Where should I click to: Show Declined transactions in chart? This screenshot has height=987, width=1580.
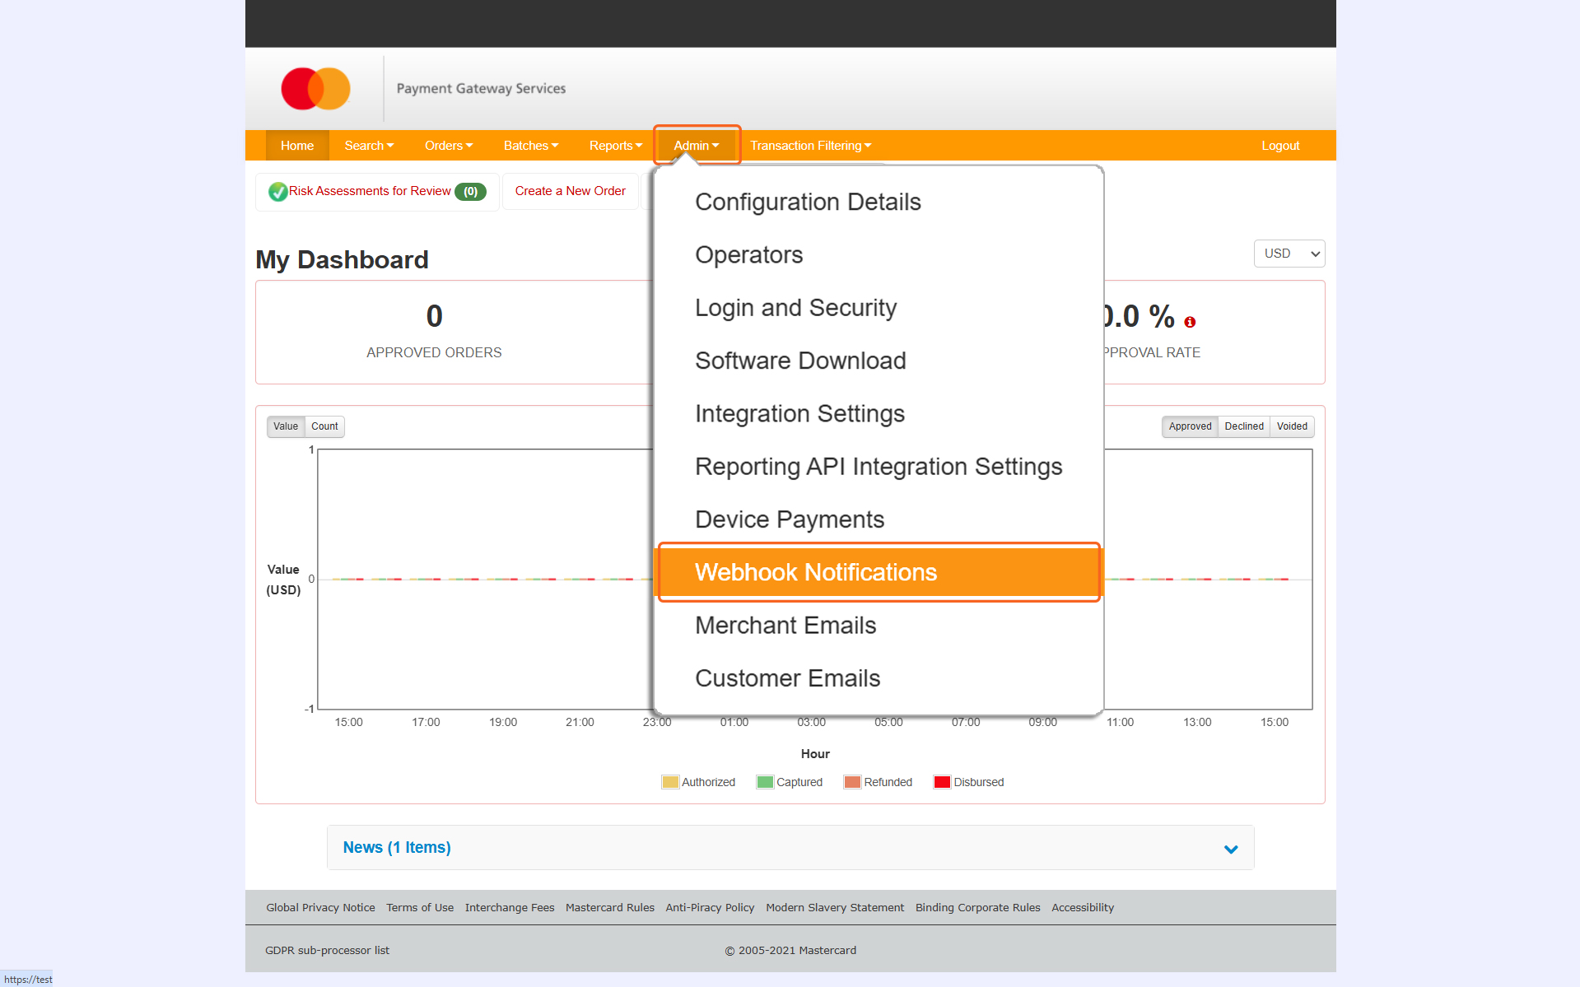click(x=1243, y=426)
